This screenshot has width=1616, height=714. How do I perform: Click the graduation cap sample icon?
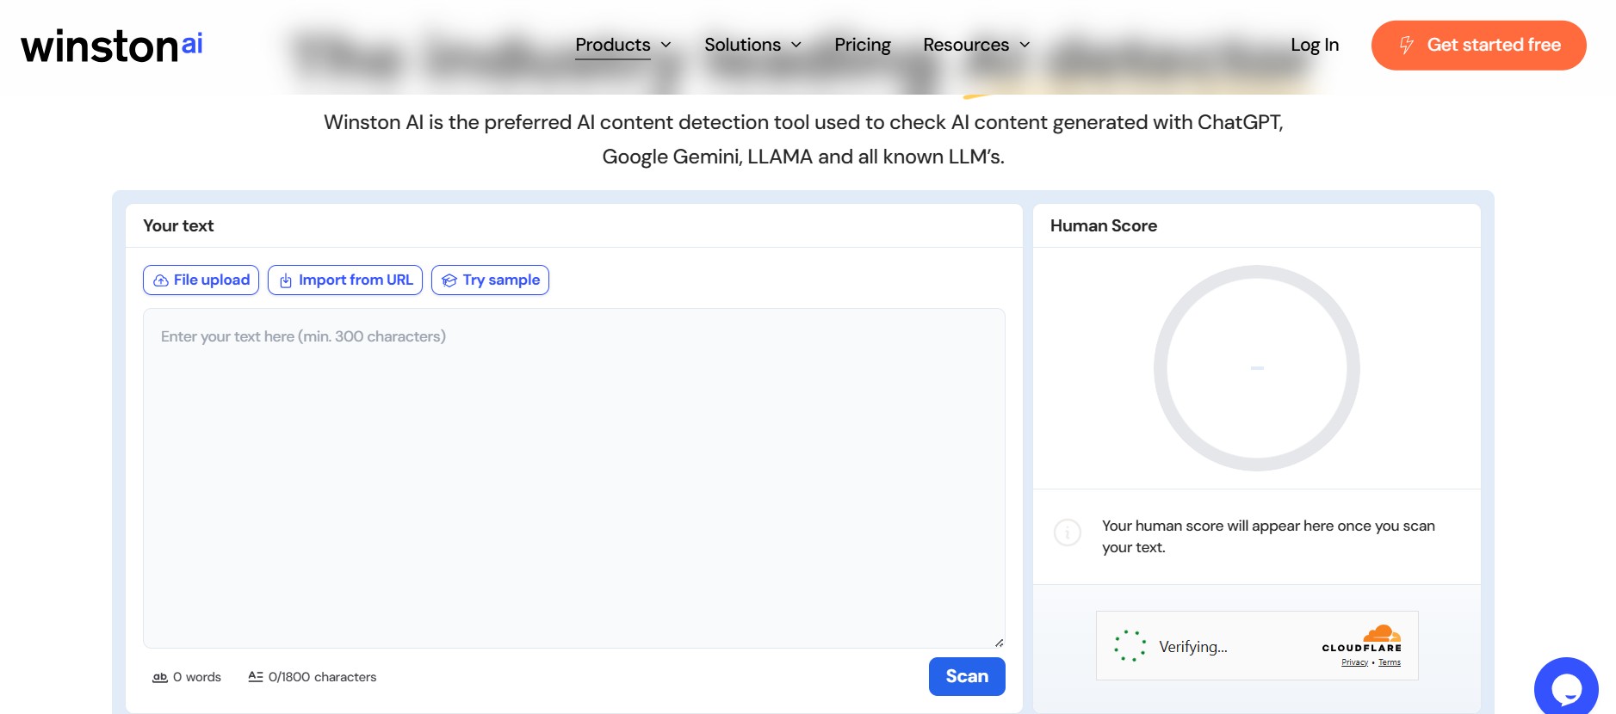[449, 280]
